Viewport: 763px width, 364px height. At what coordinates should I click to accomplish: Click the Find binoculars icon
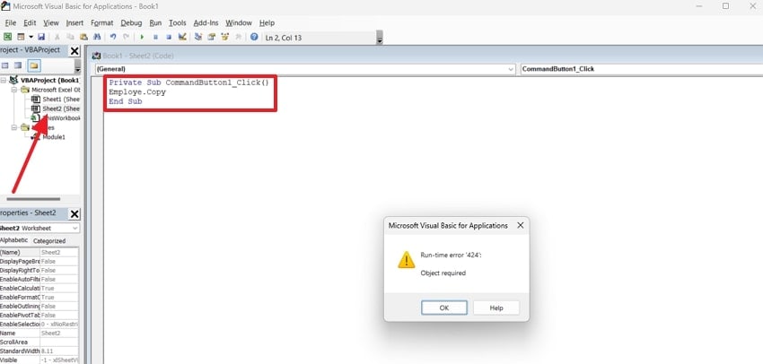click(96, 37)
